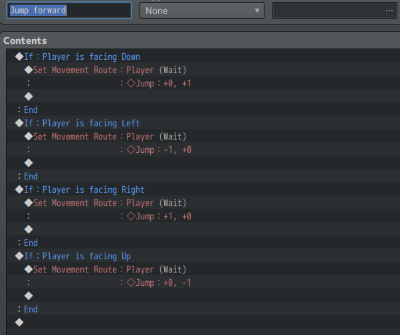
Task: Select 'If : Player is facing Right' line
Action: [203, 189]
